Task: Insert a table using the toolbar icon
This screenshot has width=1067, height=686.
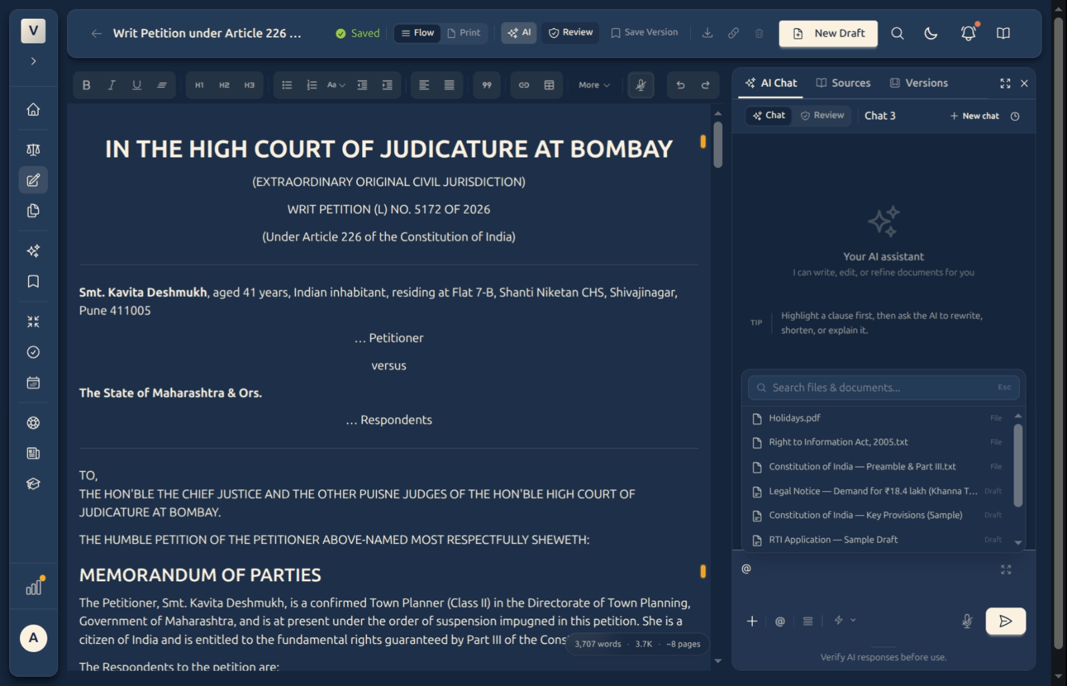Action: [549, 85]
